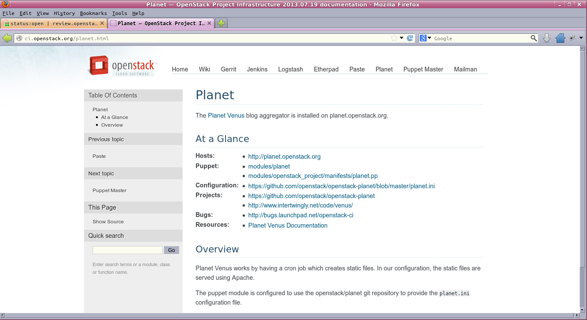Image resolution: width=587 pixels, height=320 pixels.
Task: Click the green back arrow button
Action: click(x=7, y=39)
